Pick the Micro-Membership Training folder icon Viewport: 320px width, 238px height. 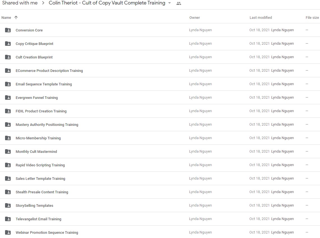[x=8, y=138]
